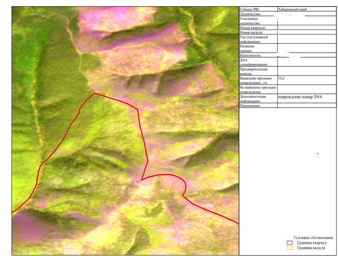Click the yellow Граница выдела legend symbol

[x=289, y=248]
